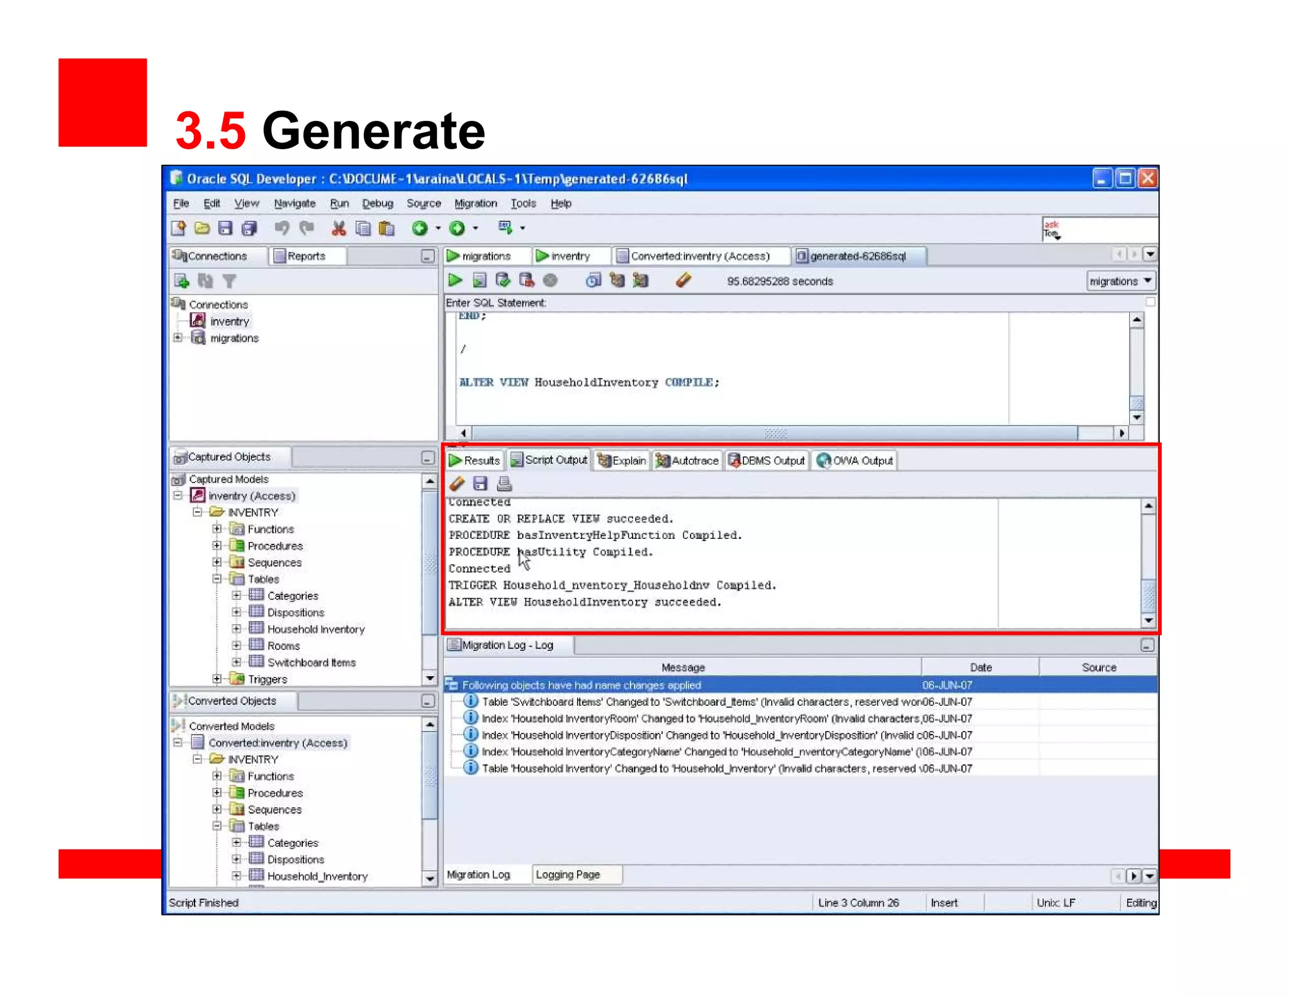Expand the captured Procedures node
The height and width of the screenshot is (996, 1289).
coord(217,545)
